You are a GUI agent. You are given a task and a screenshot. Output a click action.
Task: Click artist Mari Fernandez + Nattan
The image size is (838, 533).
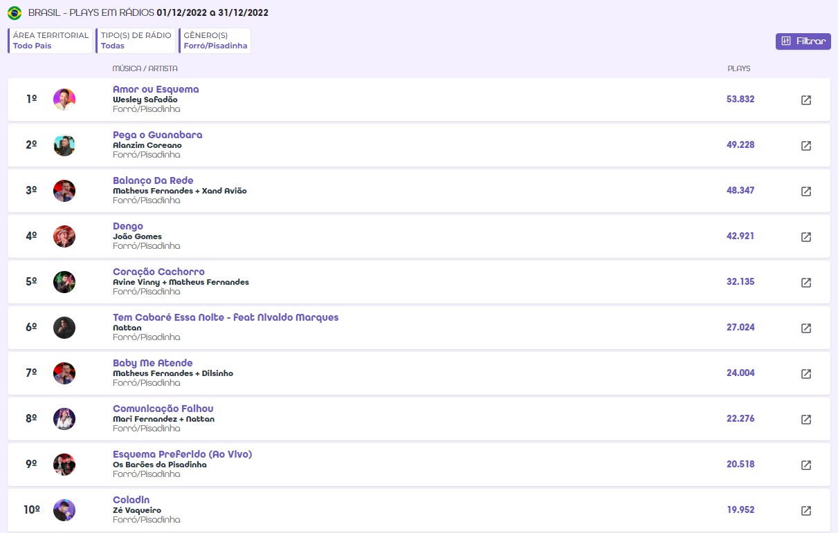tap(163, 419)
